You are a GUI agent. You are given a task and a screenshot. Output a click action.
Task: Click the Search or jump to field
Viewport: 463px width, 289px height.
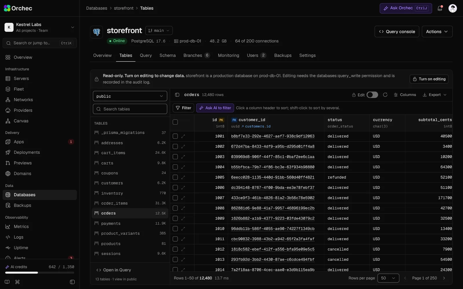click(40, 43)
